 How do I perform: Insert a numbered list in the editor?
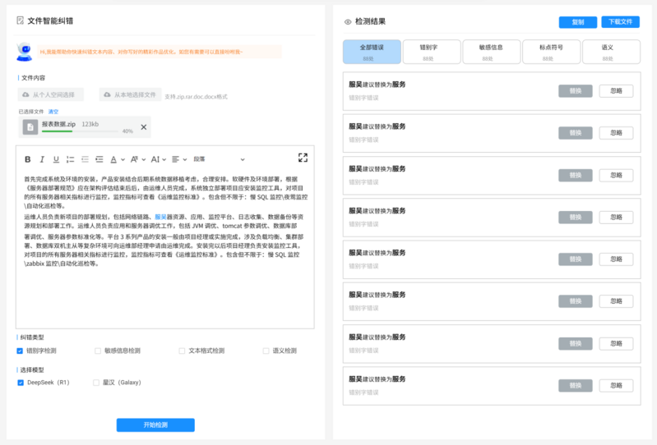[71, 159]
